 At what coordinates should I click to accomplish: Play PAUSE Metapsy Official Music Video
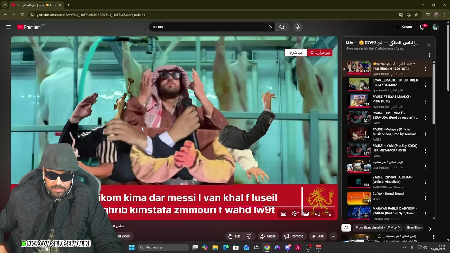point(359,134)
